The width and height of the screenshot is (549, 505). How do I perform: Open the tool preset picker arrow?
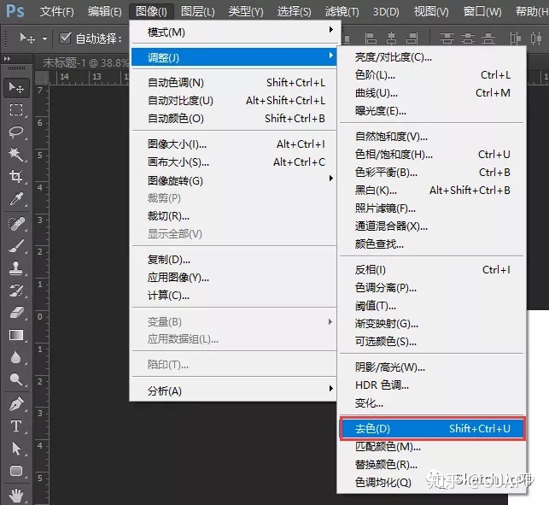click(44, 38)
